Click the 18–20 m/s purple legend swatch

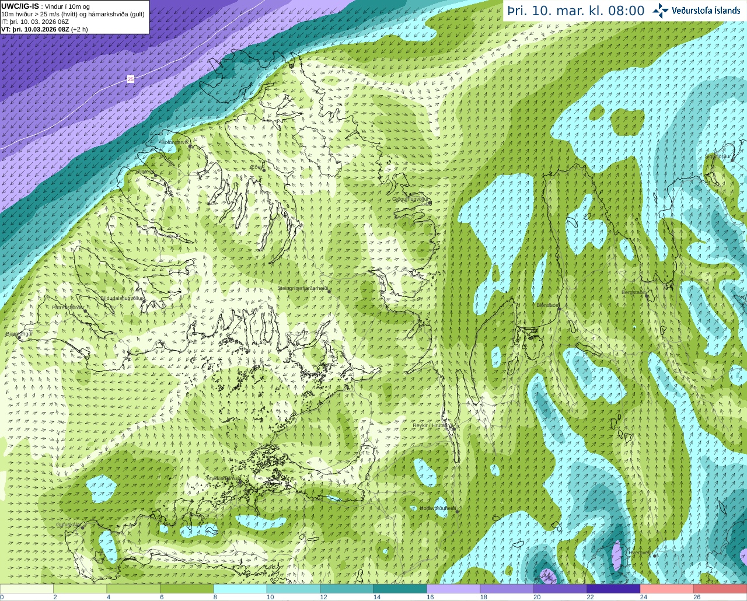pos(507,589)
